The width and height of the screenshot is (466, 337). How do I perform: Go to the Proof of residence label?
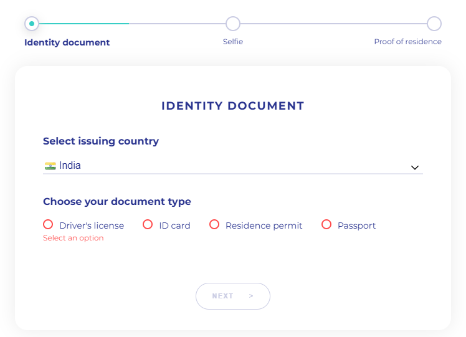[x=407, y=42]
